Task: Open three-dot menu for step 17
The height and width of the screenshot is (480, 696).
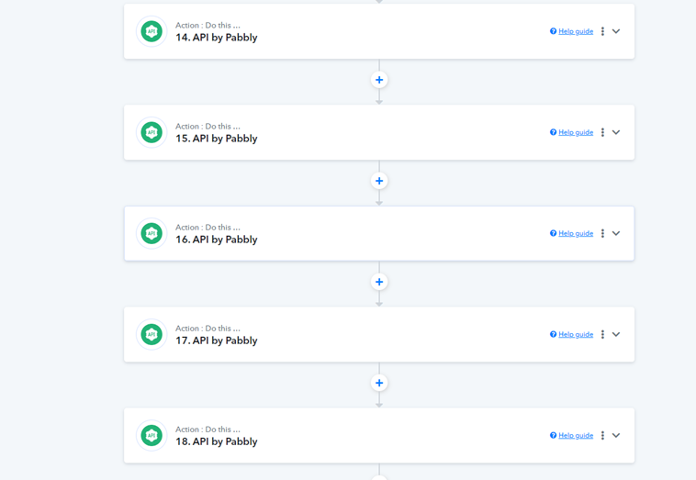Action: (602, 334)
